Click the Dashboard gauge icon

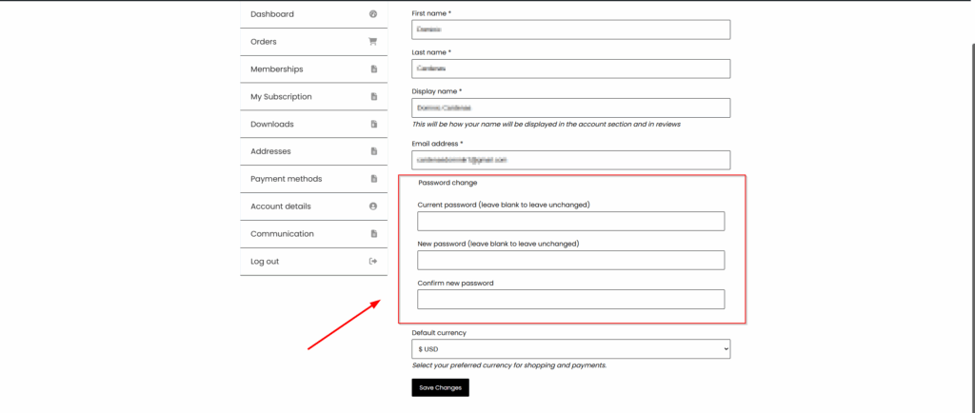[373, 14]
